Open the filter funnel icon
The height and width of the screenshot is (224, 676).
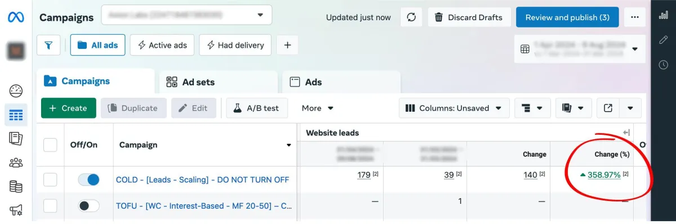tap(48, 45)
